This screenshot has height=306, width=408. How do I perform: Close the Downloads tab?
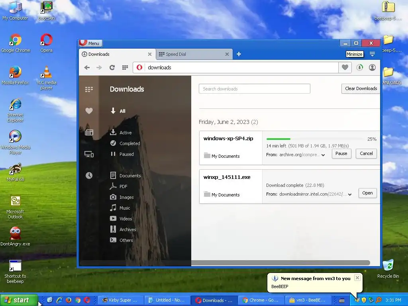coord(150,54)
